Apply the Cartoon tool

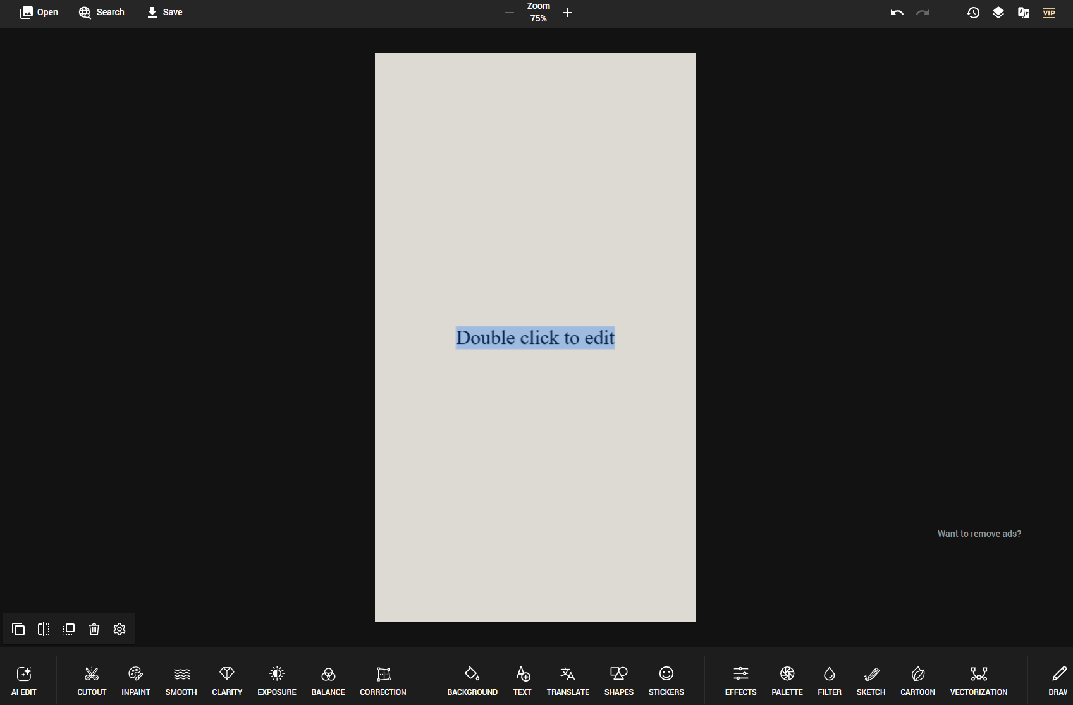[918, 680]
